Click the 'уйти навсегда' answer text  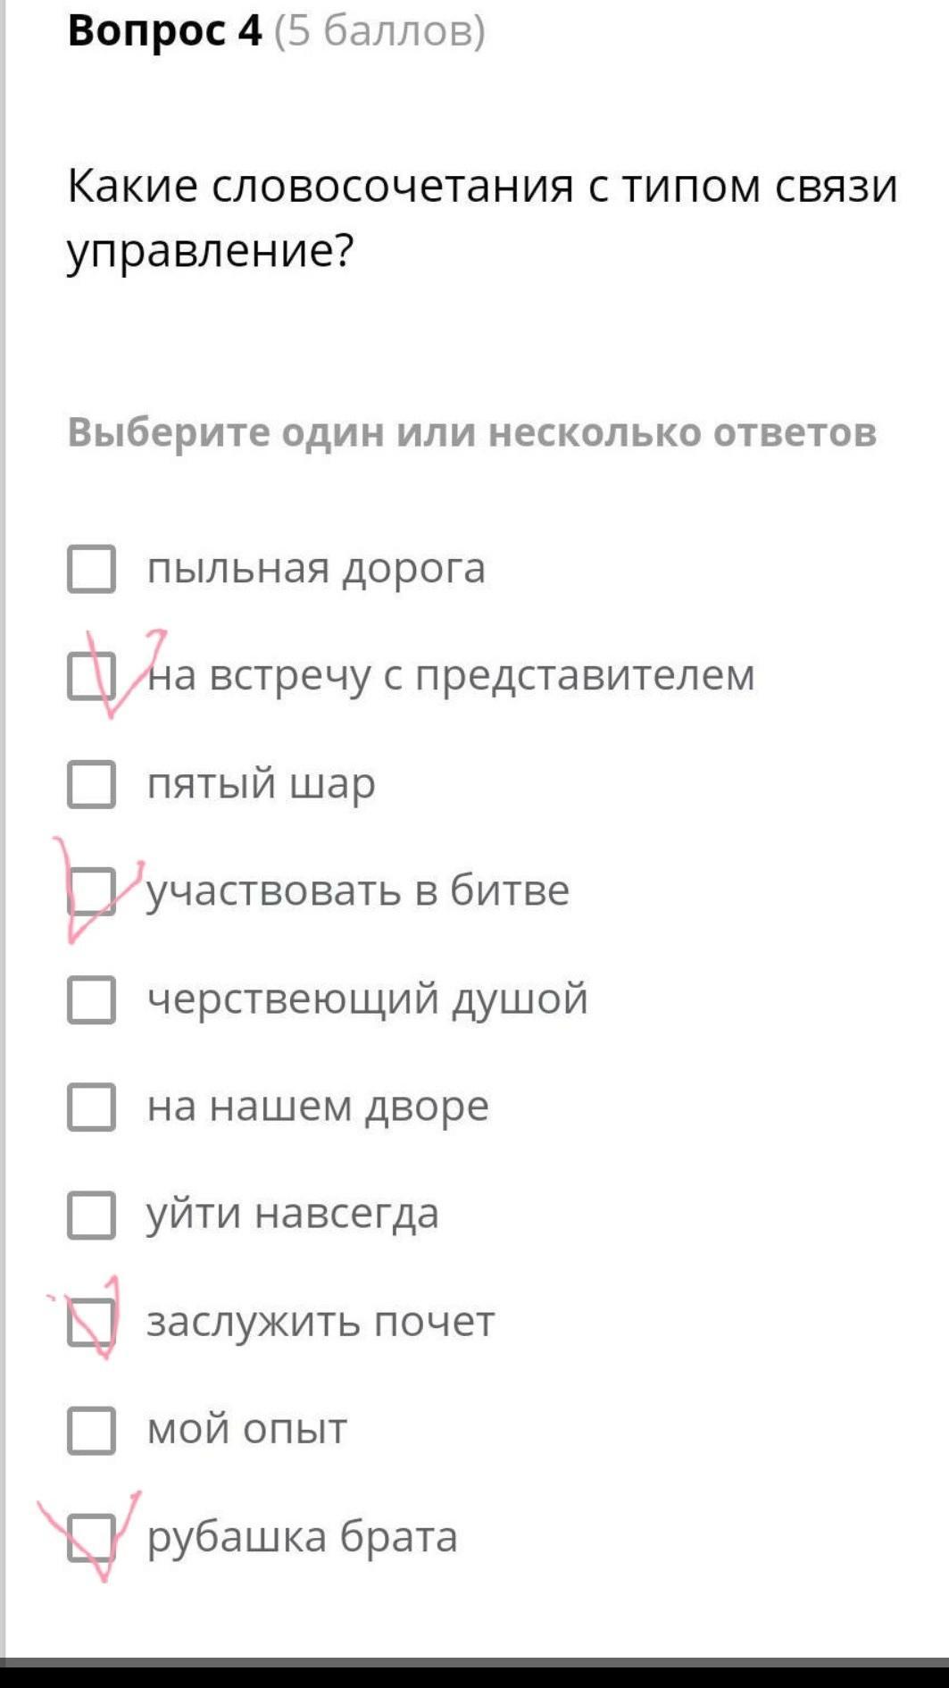(x=293, y=1215)
